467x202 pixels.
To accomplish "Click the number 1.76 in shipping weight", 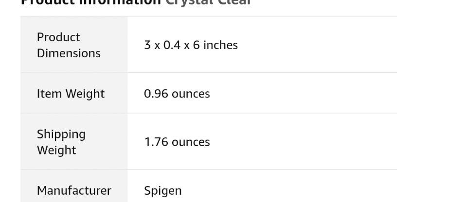I will click(156, 142).
